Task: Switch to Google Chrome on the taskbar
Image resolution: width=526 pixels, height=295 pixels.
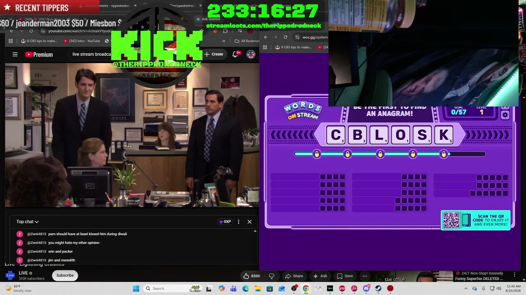Action: 306,288
